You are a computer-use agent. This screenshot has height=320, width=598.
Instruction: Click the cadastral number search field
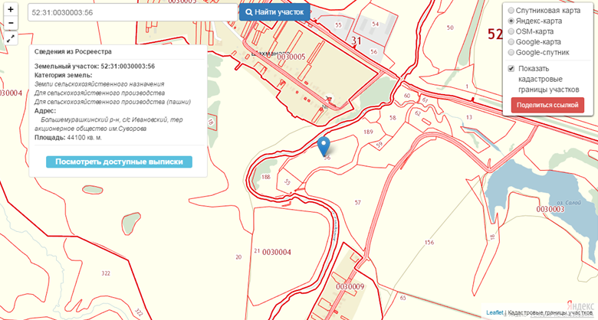[x=132, y=13]
